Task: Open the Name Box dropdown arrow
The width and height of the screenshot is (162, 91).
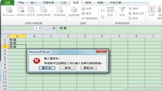Action: [36, 28]
